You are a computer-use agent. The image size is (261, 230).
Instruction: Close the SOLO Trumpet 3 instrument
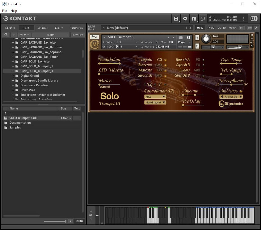tap(252, 35)
